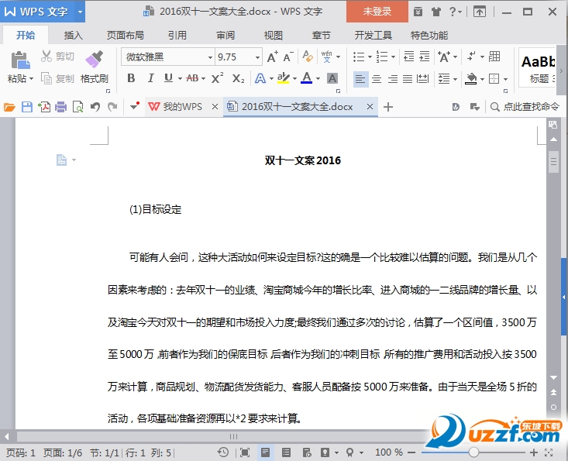The height and width of the screenshot is (461, 568).
Task: Open the font size dropdown
Action: (257, 57)
